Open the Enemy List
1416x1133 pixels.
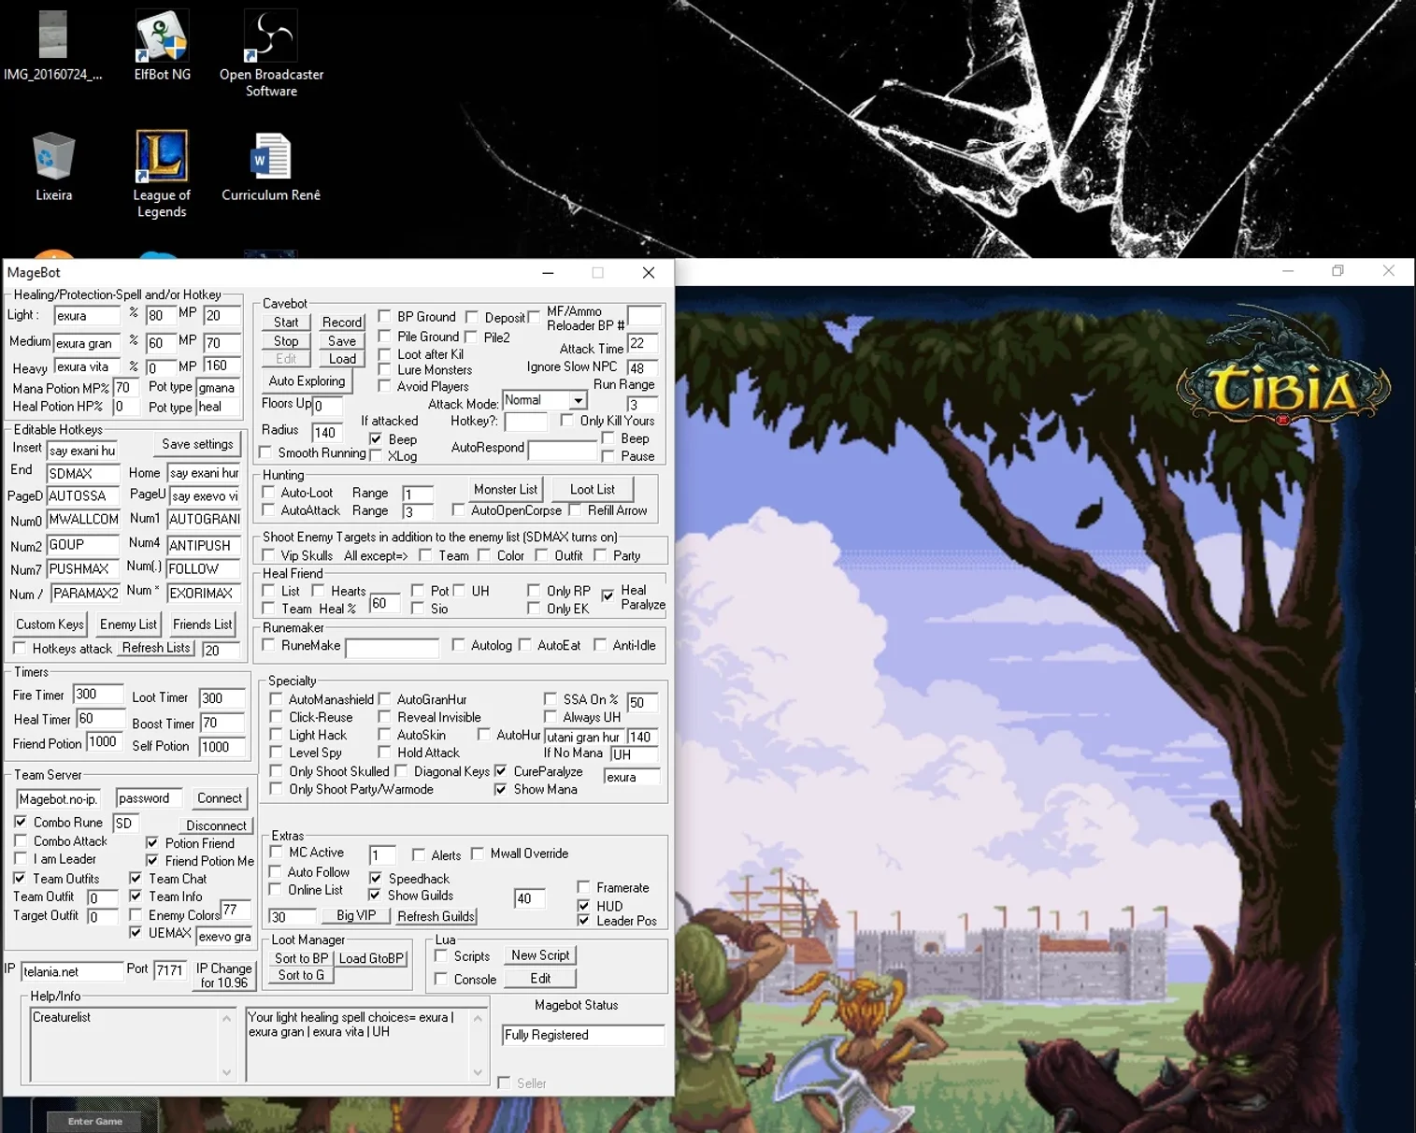click(x=128, y=624)
